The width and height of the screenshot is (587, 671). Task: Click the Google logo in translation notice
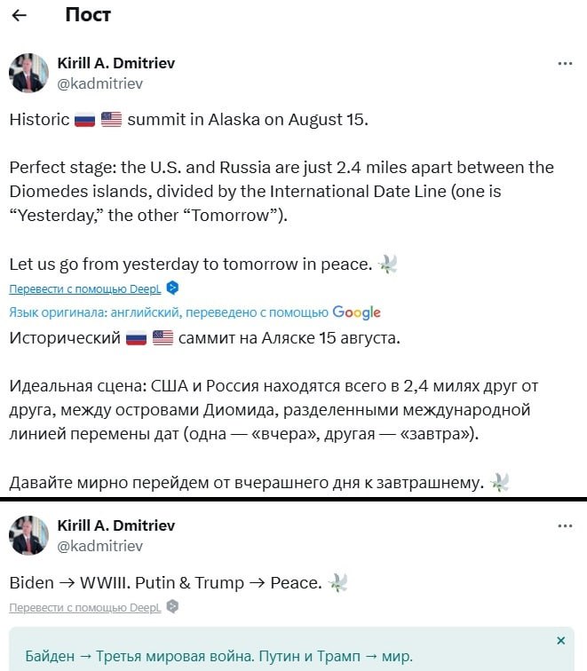356,312
